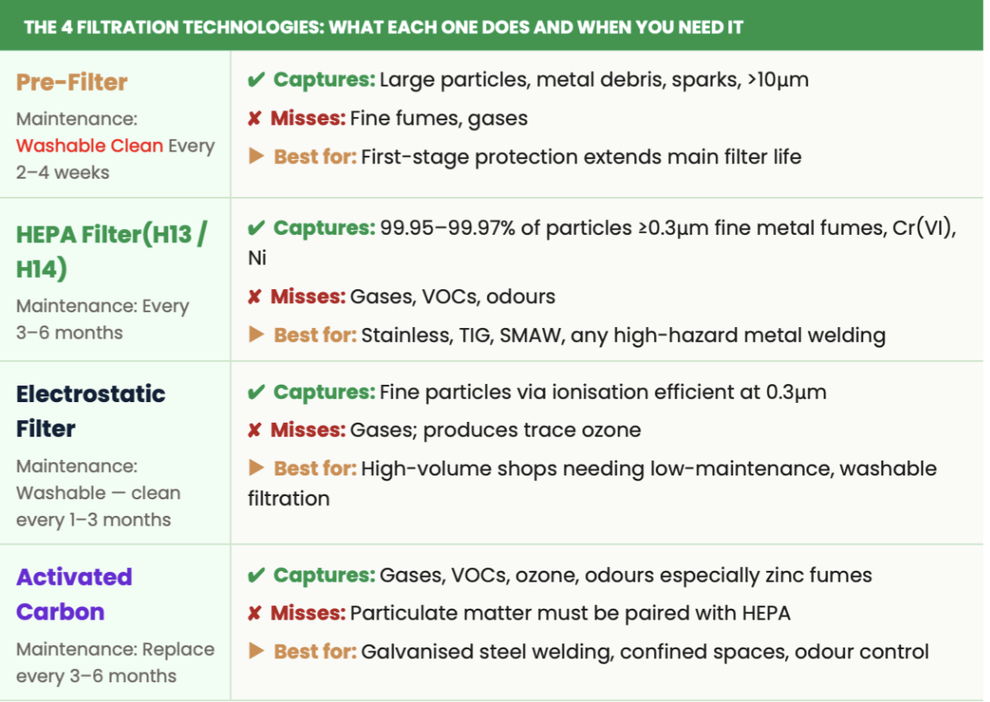Click the Pre-Filter heading
Image resolution: width=990 pixels, height=702 pixels.
(x=72, y=82)
